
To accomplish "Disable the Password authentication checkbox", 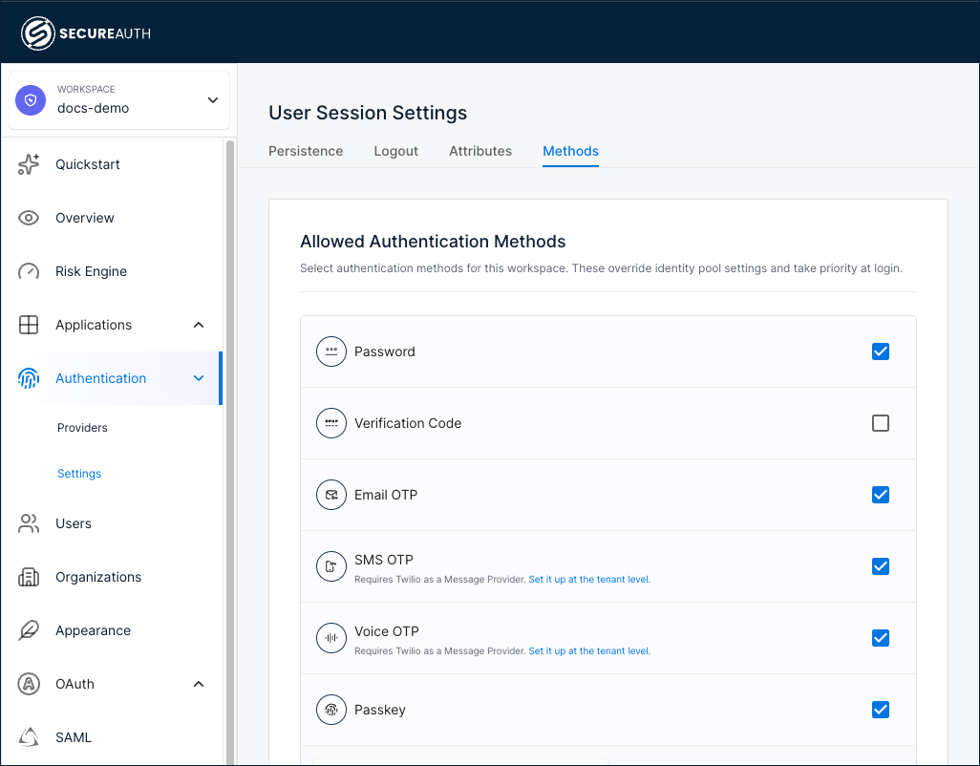I will coord(881,351).
